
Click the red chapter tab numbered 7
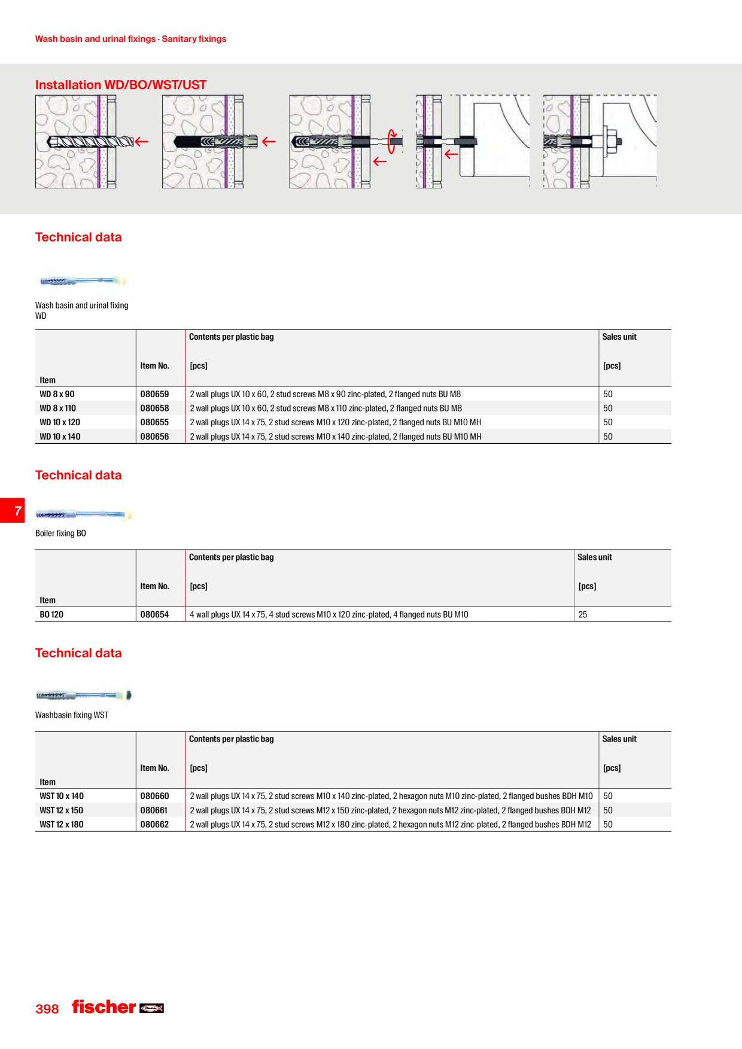pyautogui.click(x=13, y=511)
